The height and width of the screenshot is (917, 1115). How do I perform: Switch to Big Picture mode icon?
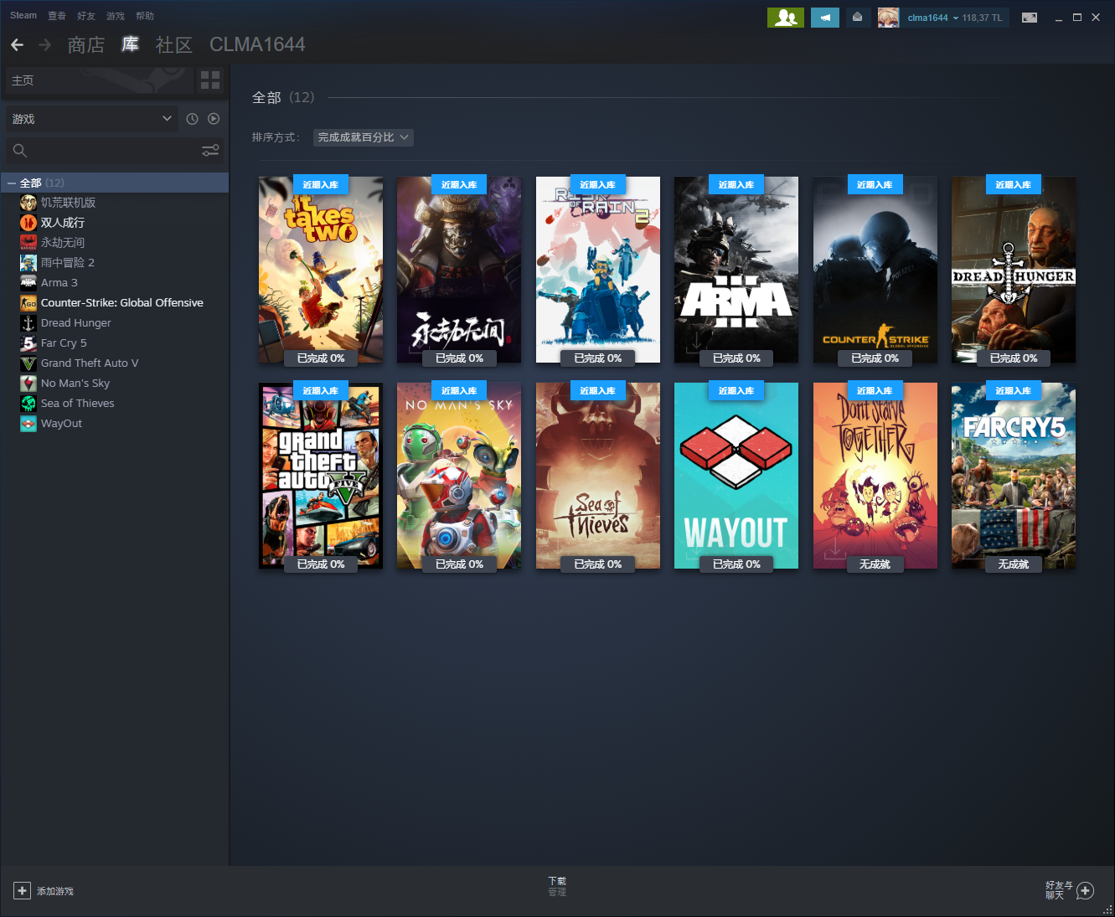coord(1030,18)
